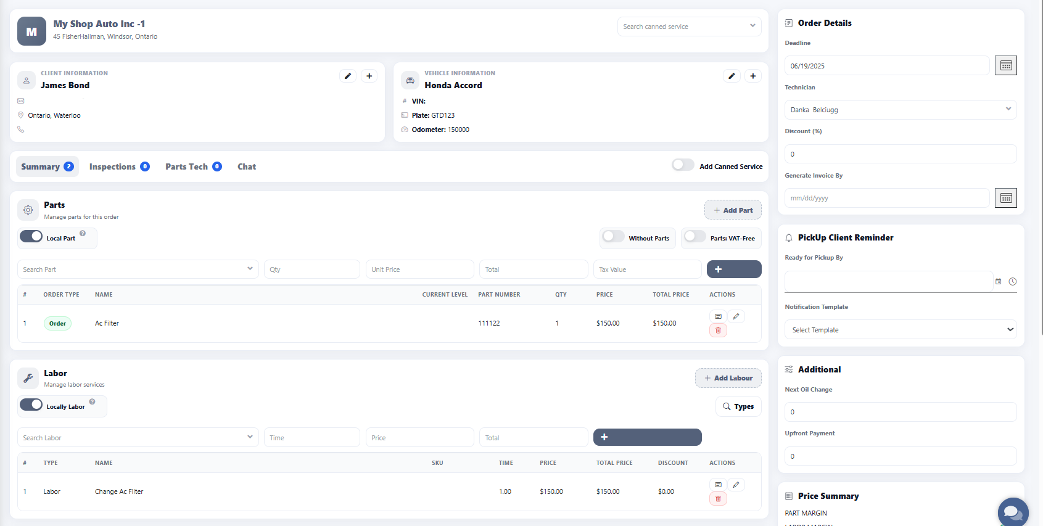Open the Search canned service dropdown
Screen dimensions: 1043x526
[688, 27]
